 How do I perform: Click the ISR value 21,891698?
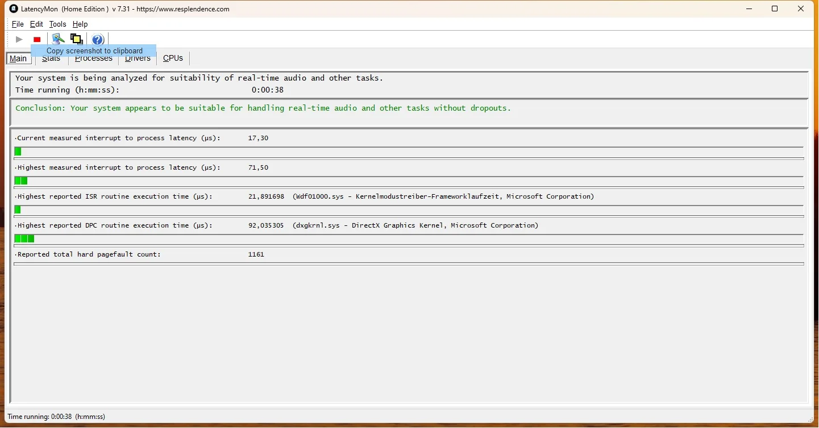point(266,197)
